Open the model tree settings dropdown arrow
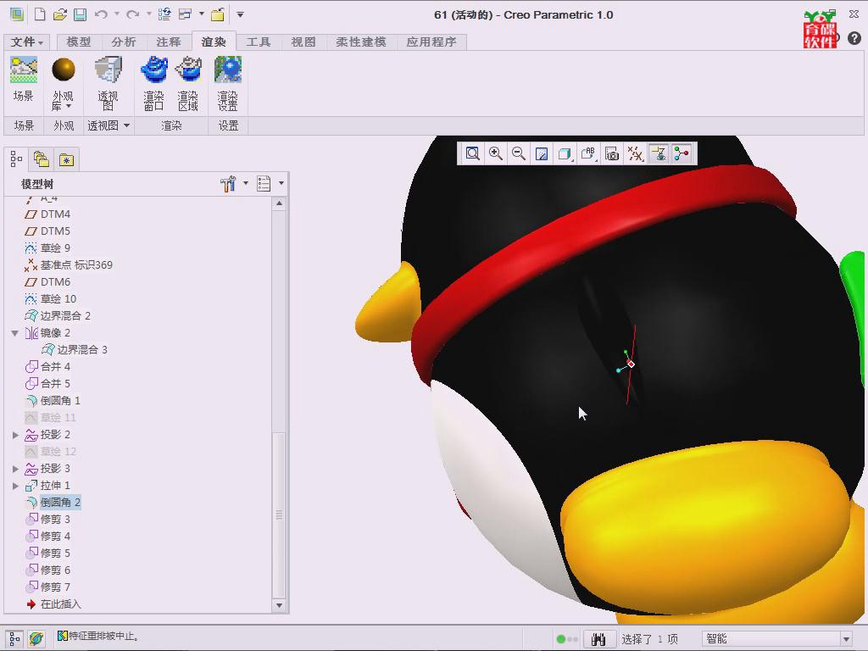This screenshot has height=651, width=868. coord(246,183)
